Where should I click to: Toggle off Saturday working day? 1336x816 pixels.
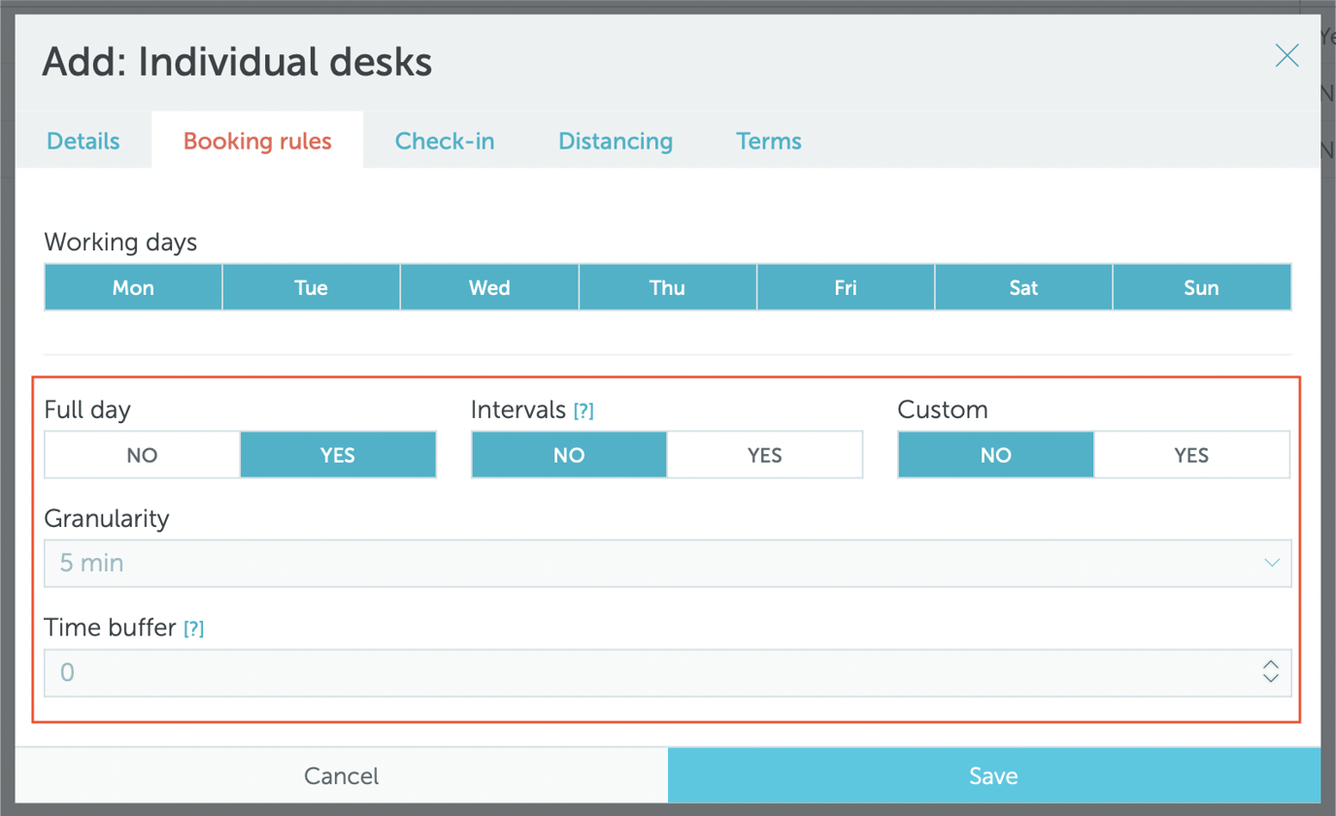pyautogui.click(x=1022, y=287)
